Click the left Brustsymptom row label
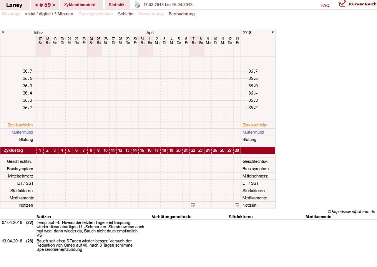Screen dimensions: 377x267 [20, 169]
